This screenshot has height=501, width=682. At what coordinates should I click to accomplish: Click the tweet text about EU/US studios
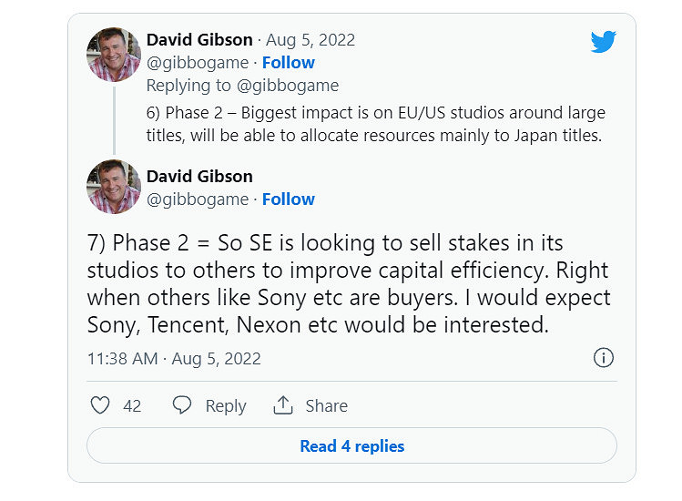click(375, 124)
